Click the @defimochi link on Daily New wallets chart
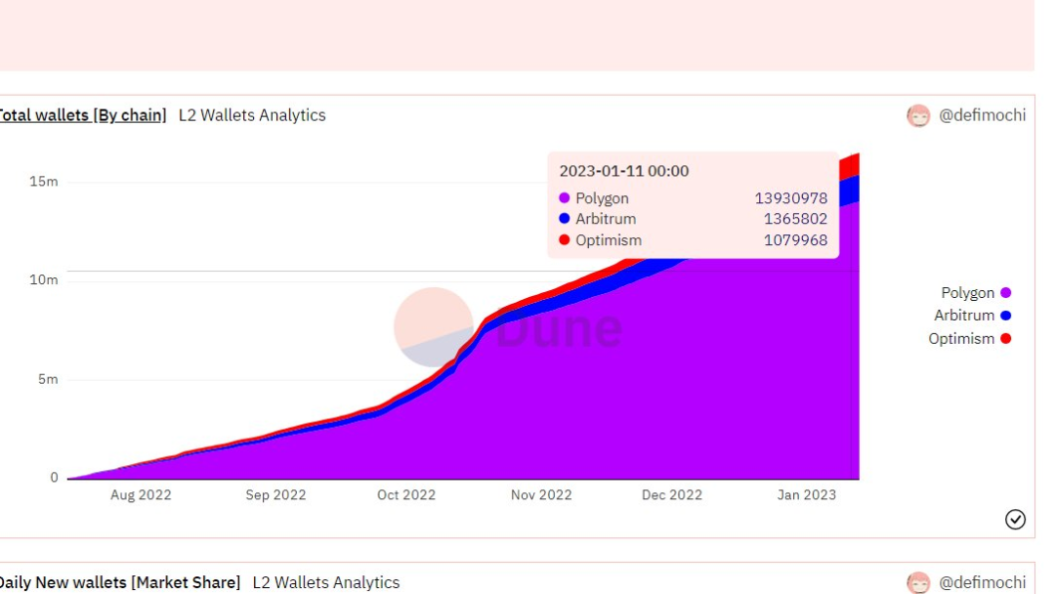The width and height of the screenshot is (1055, 594). 982,582
